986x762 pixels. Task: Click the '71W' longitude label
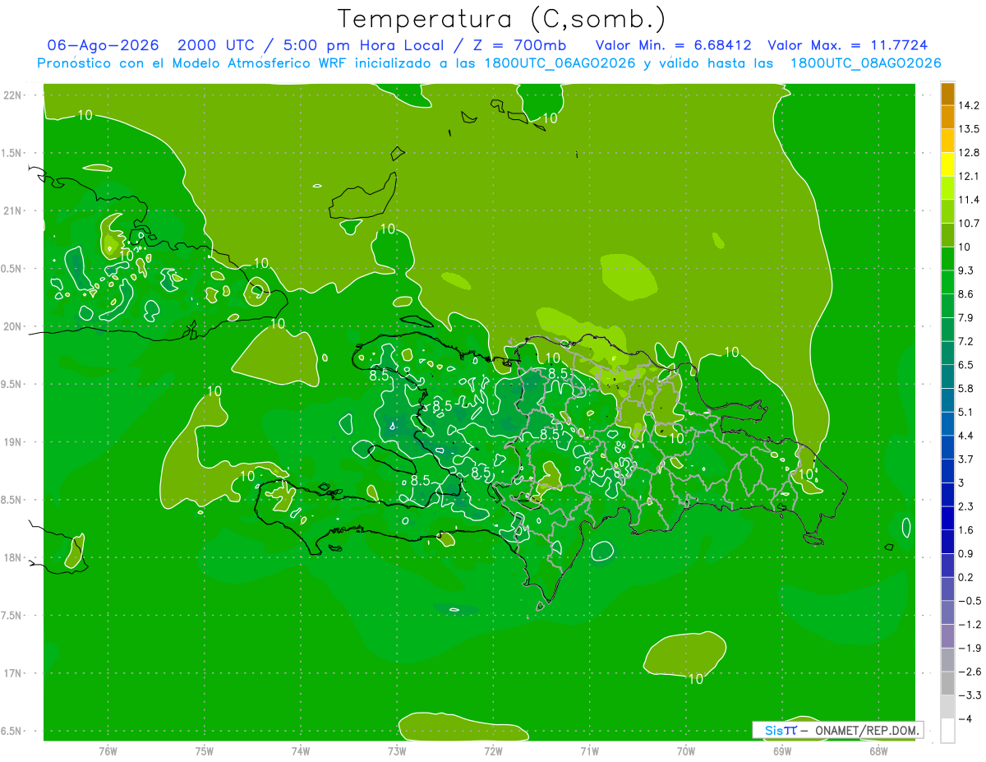click(x=589, y=751)
